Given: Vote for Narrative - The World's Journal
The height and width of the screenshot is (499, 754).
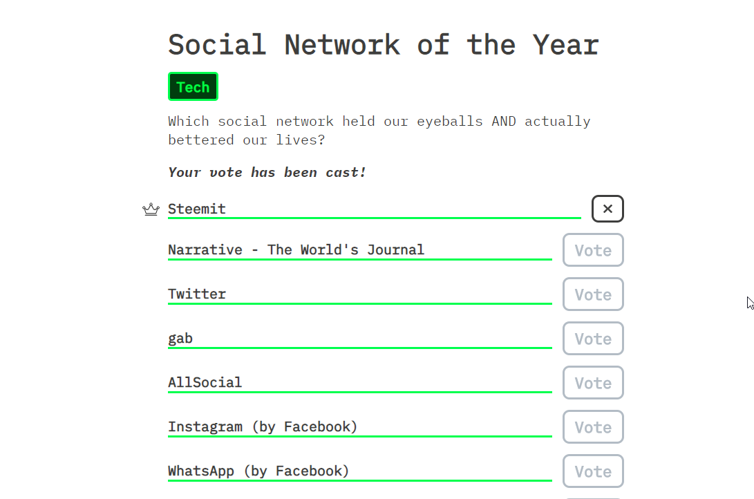Looking at the screenshot, I should pyautogui.click(x=593, y=250).
